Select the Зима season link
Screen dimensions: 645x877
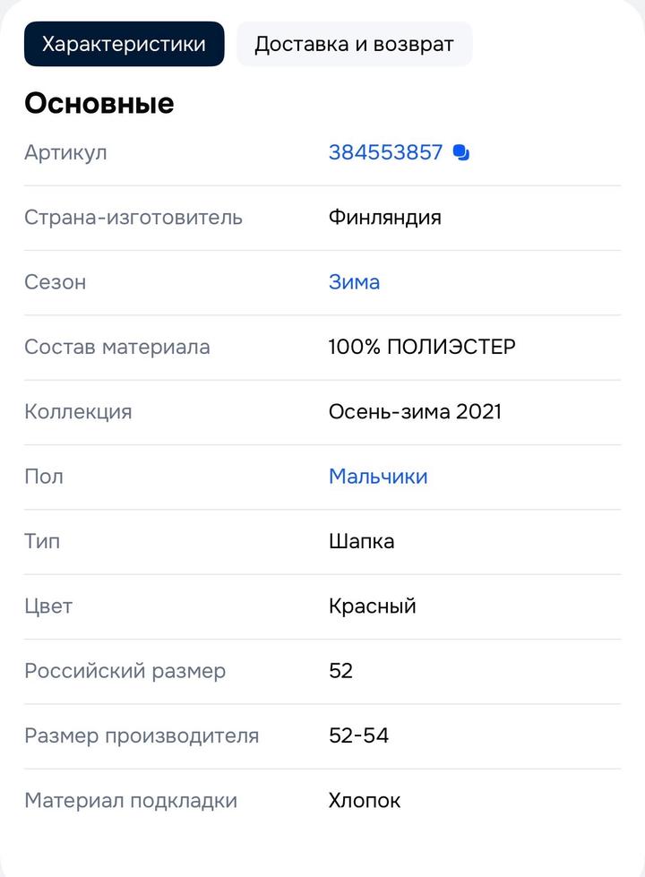[354, 282]
